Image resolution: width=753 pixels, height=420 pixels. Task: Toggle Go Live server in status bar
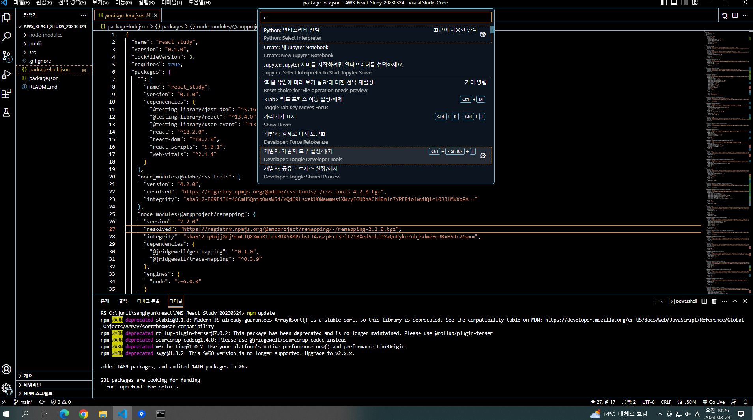point(714,402)
